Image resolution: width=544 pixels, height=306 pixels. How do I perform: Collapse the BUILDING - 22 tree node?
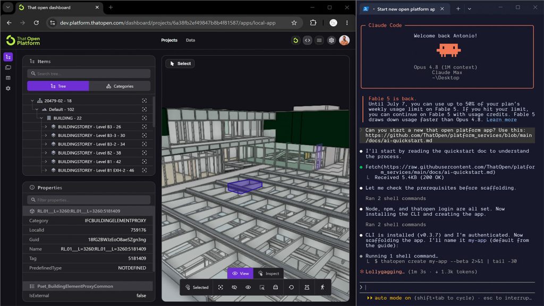pyautogui.click(x=41, y=118)
